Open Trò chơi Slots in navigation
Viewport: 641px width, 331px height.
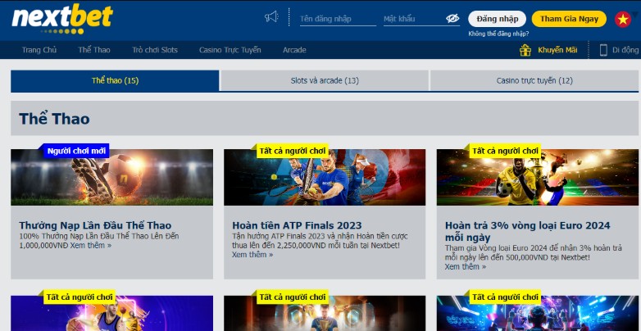155,50
